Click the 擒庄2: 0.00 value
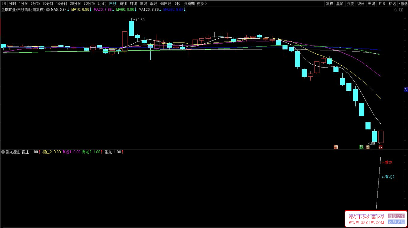Image resolution: width=408 pixels, height=228 pixels. [51, 152]
